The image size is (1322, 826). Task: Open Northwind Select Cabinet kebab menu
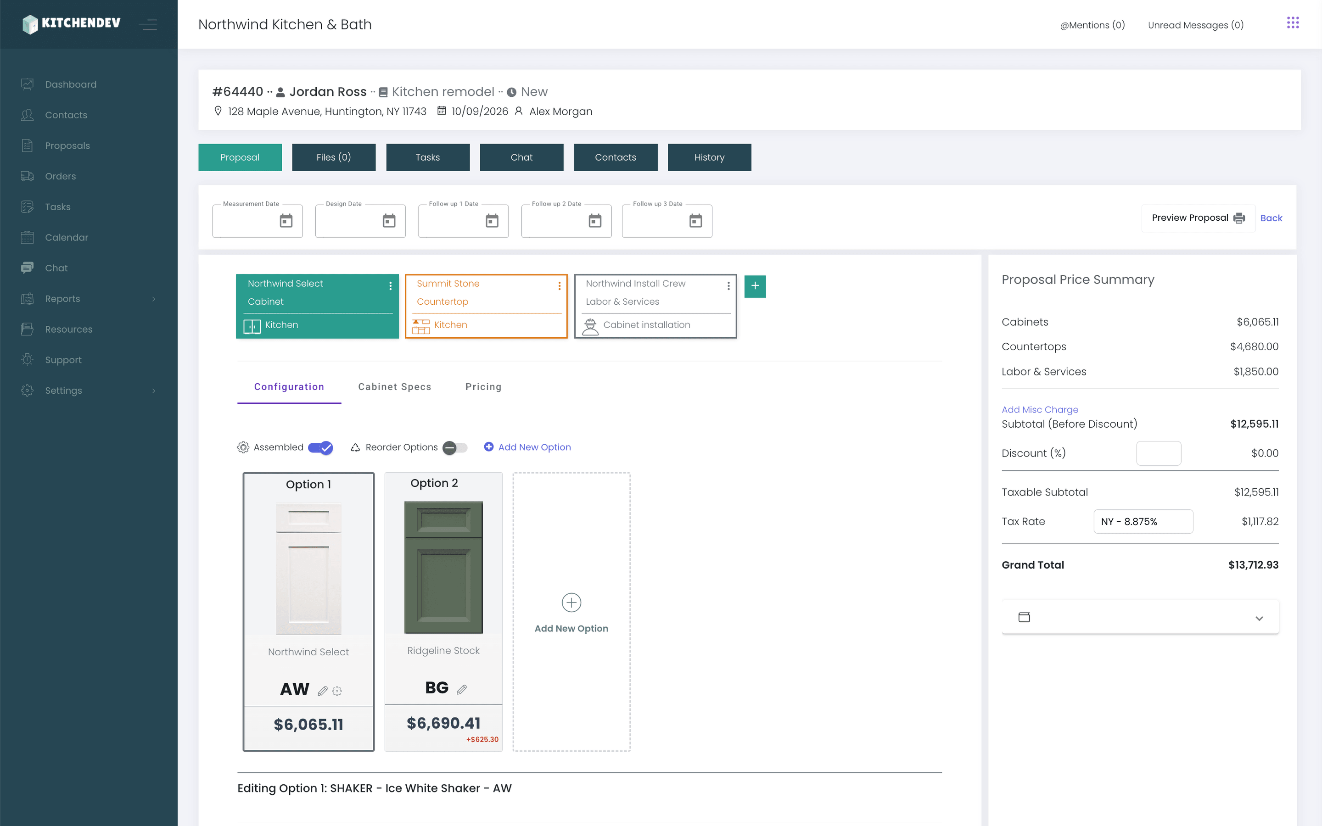coord(390,286)
